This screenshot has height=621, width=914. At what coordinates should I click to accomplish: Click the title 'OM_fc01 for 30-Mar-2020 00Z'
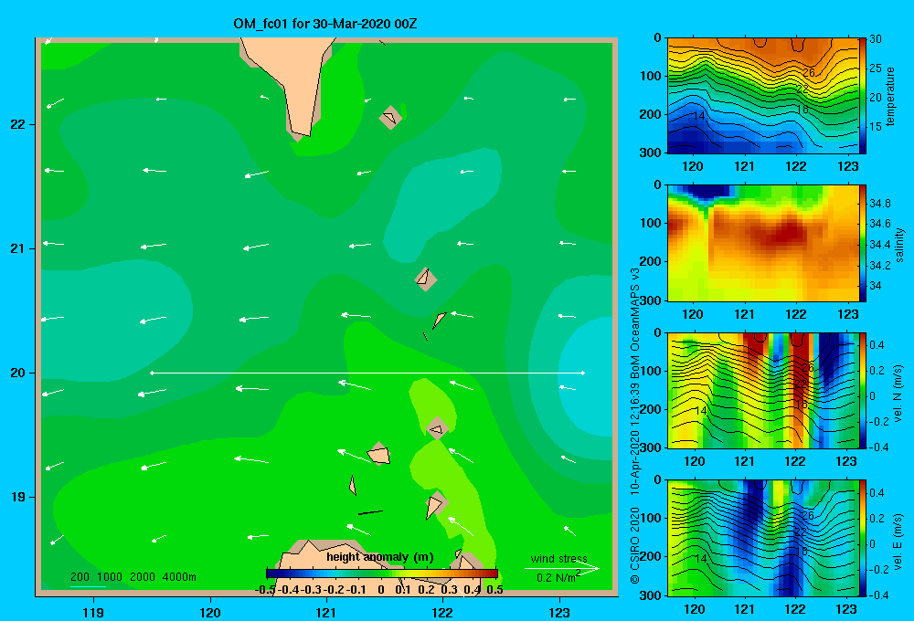click(x=324, y=24)
